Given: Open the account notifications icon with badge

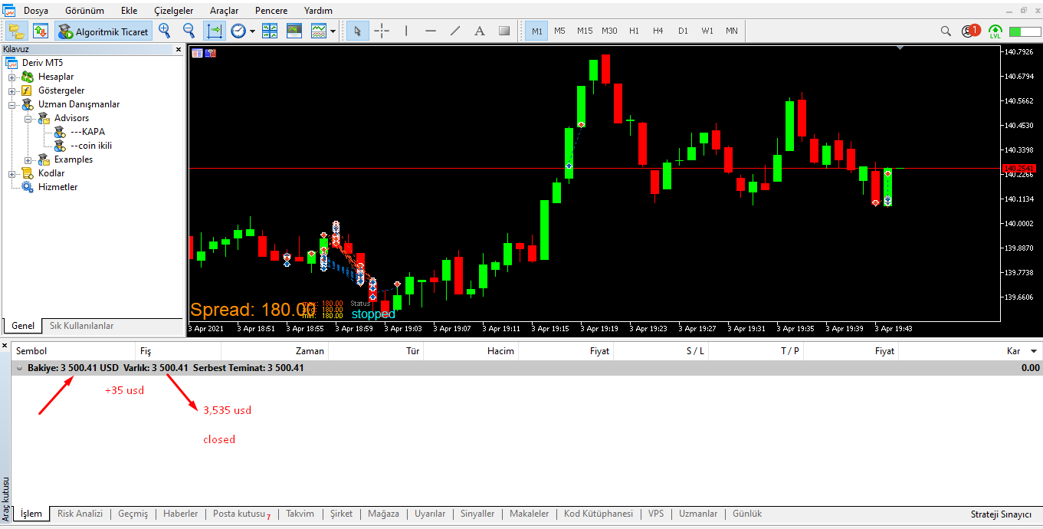Looking at the screenshot, I should pyautogui.click(x=971, y=31).
